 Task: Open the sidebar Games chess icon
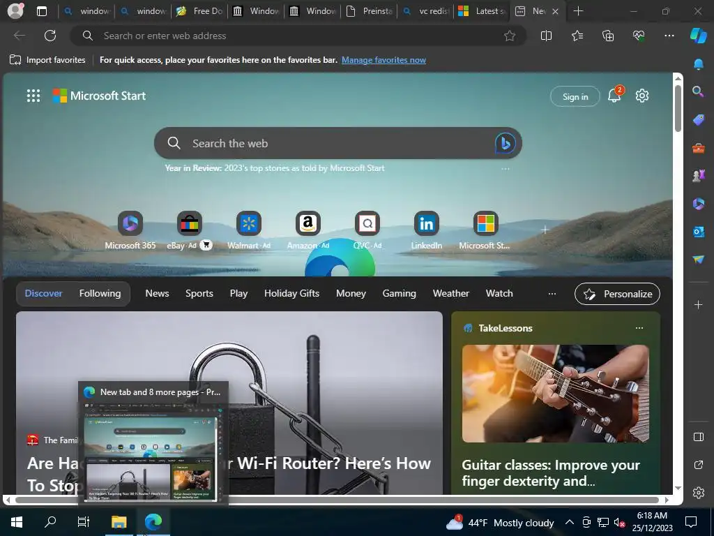coord(698,175)
